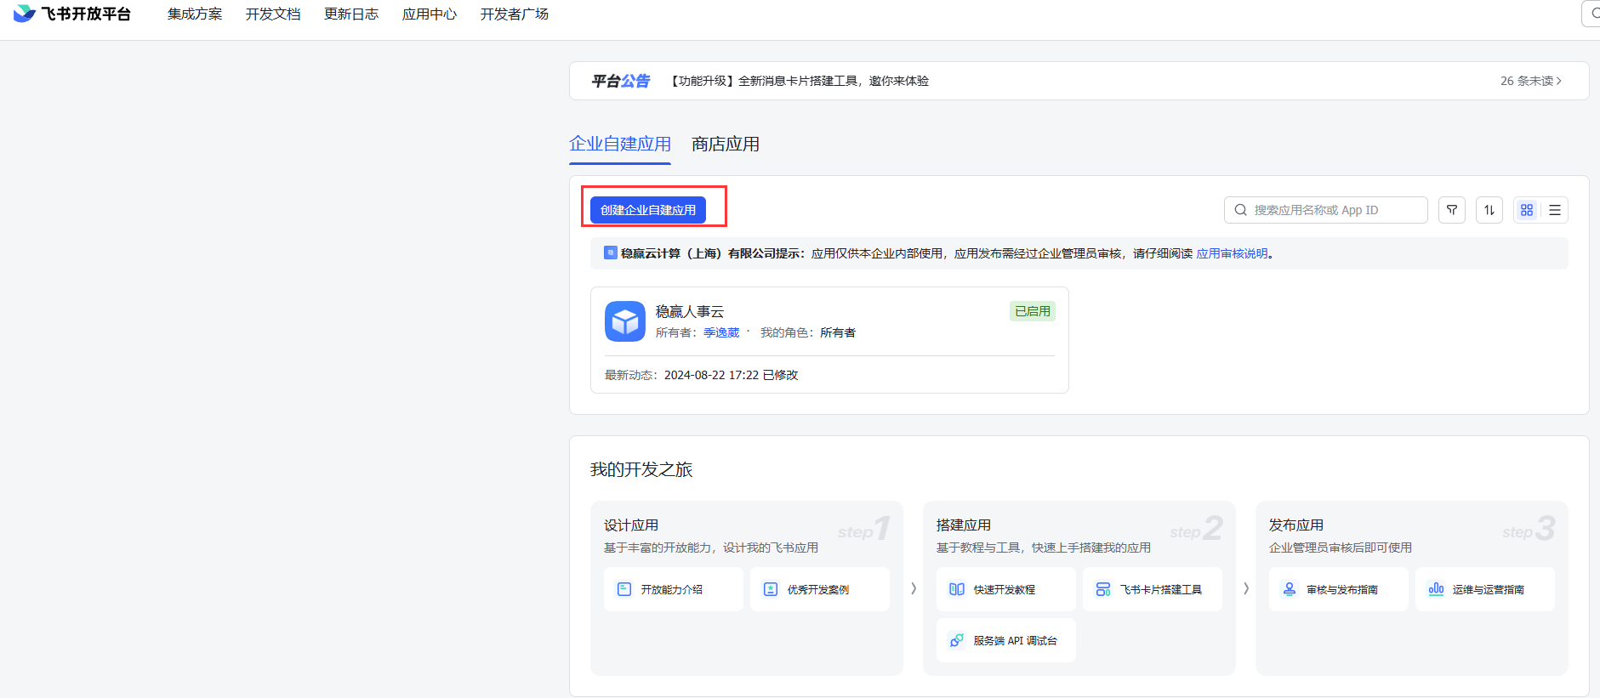Click owner name 季逸葳

point(721,332)
